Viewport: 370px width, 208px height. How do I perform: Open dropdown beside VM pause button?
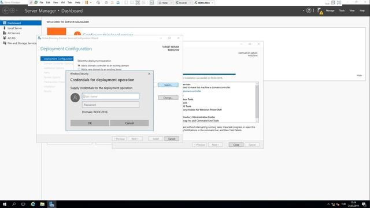point(91,2)
